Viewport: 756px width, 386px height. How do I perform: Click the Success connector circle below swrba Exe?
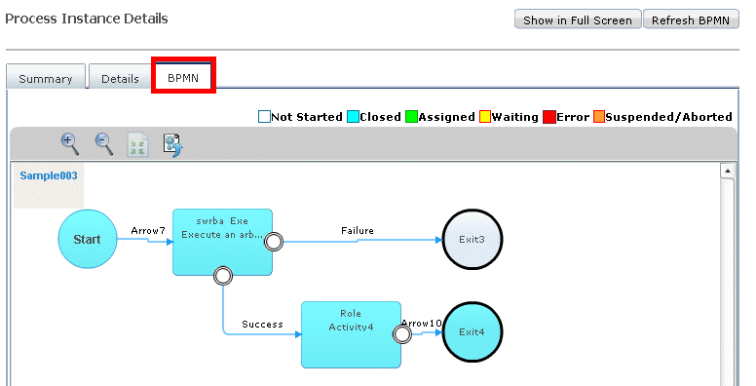point(223,276)
